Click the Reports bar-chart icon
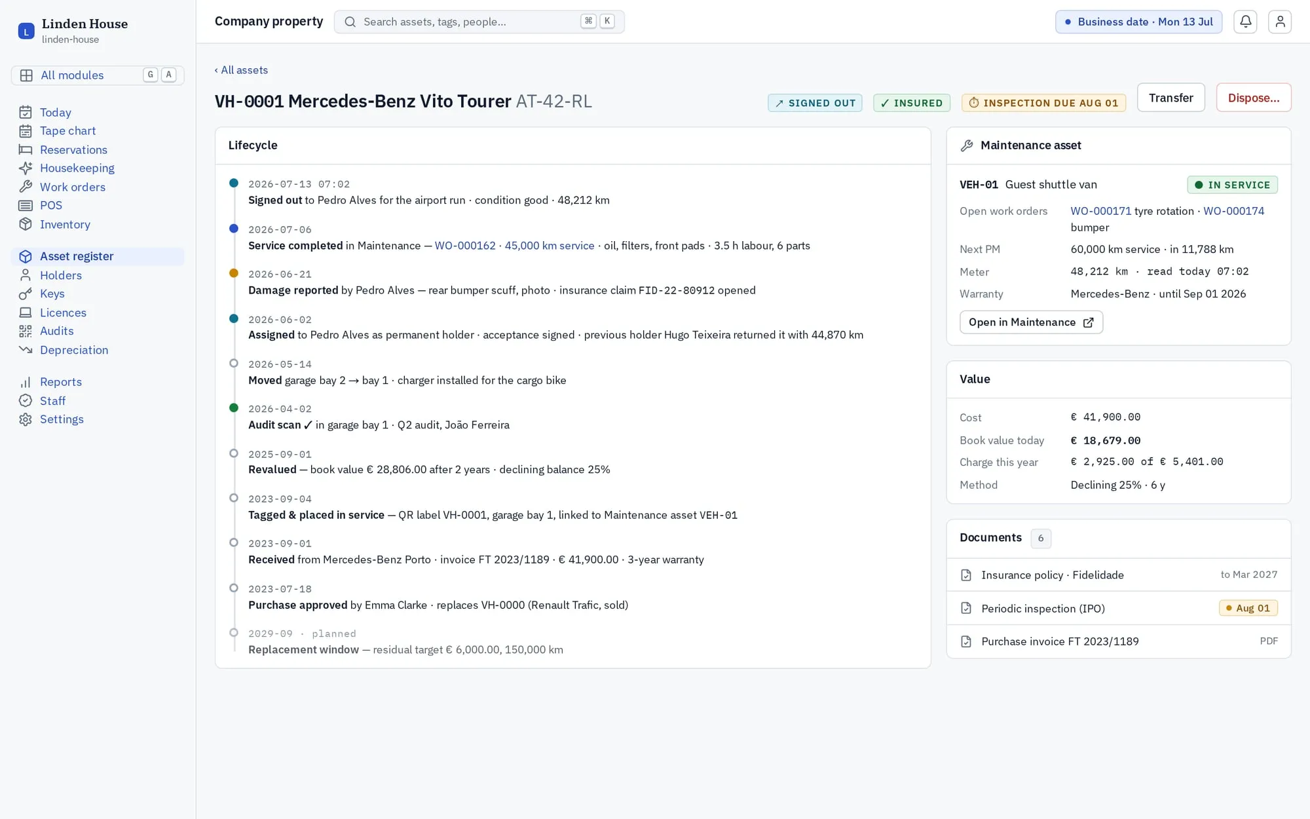This screenshot has width=1310, height=819. click(x=26, y=382)
